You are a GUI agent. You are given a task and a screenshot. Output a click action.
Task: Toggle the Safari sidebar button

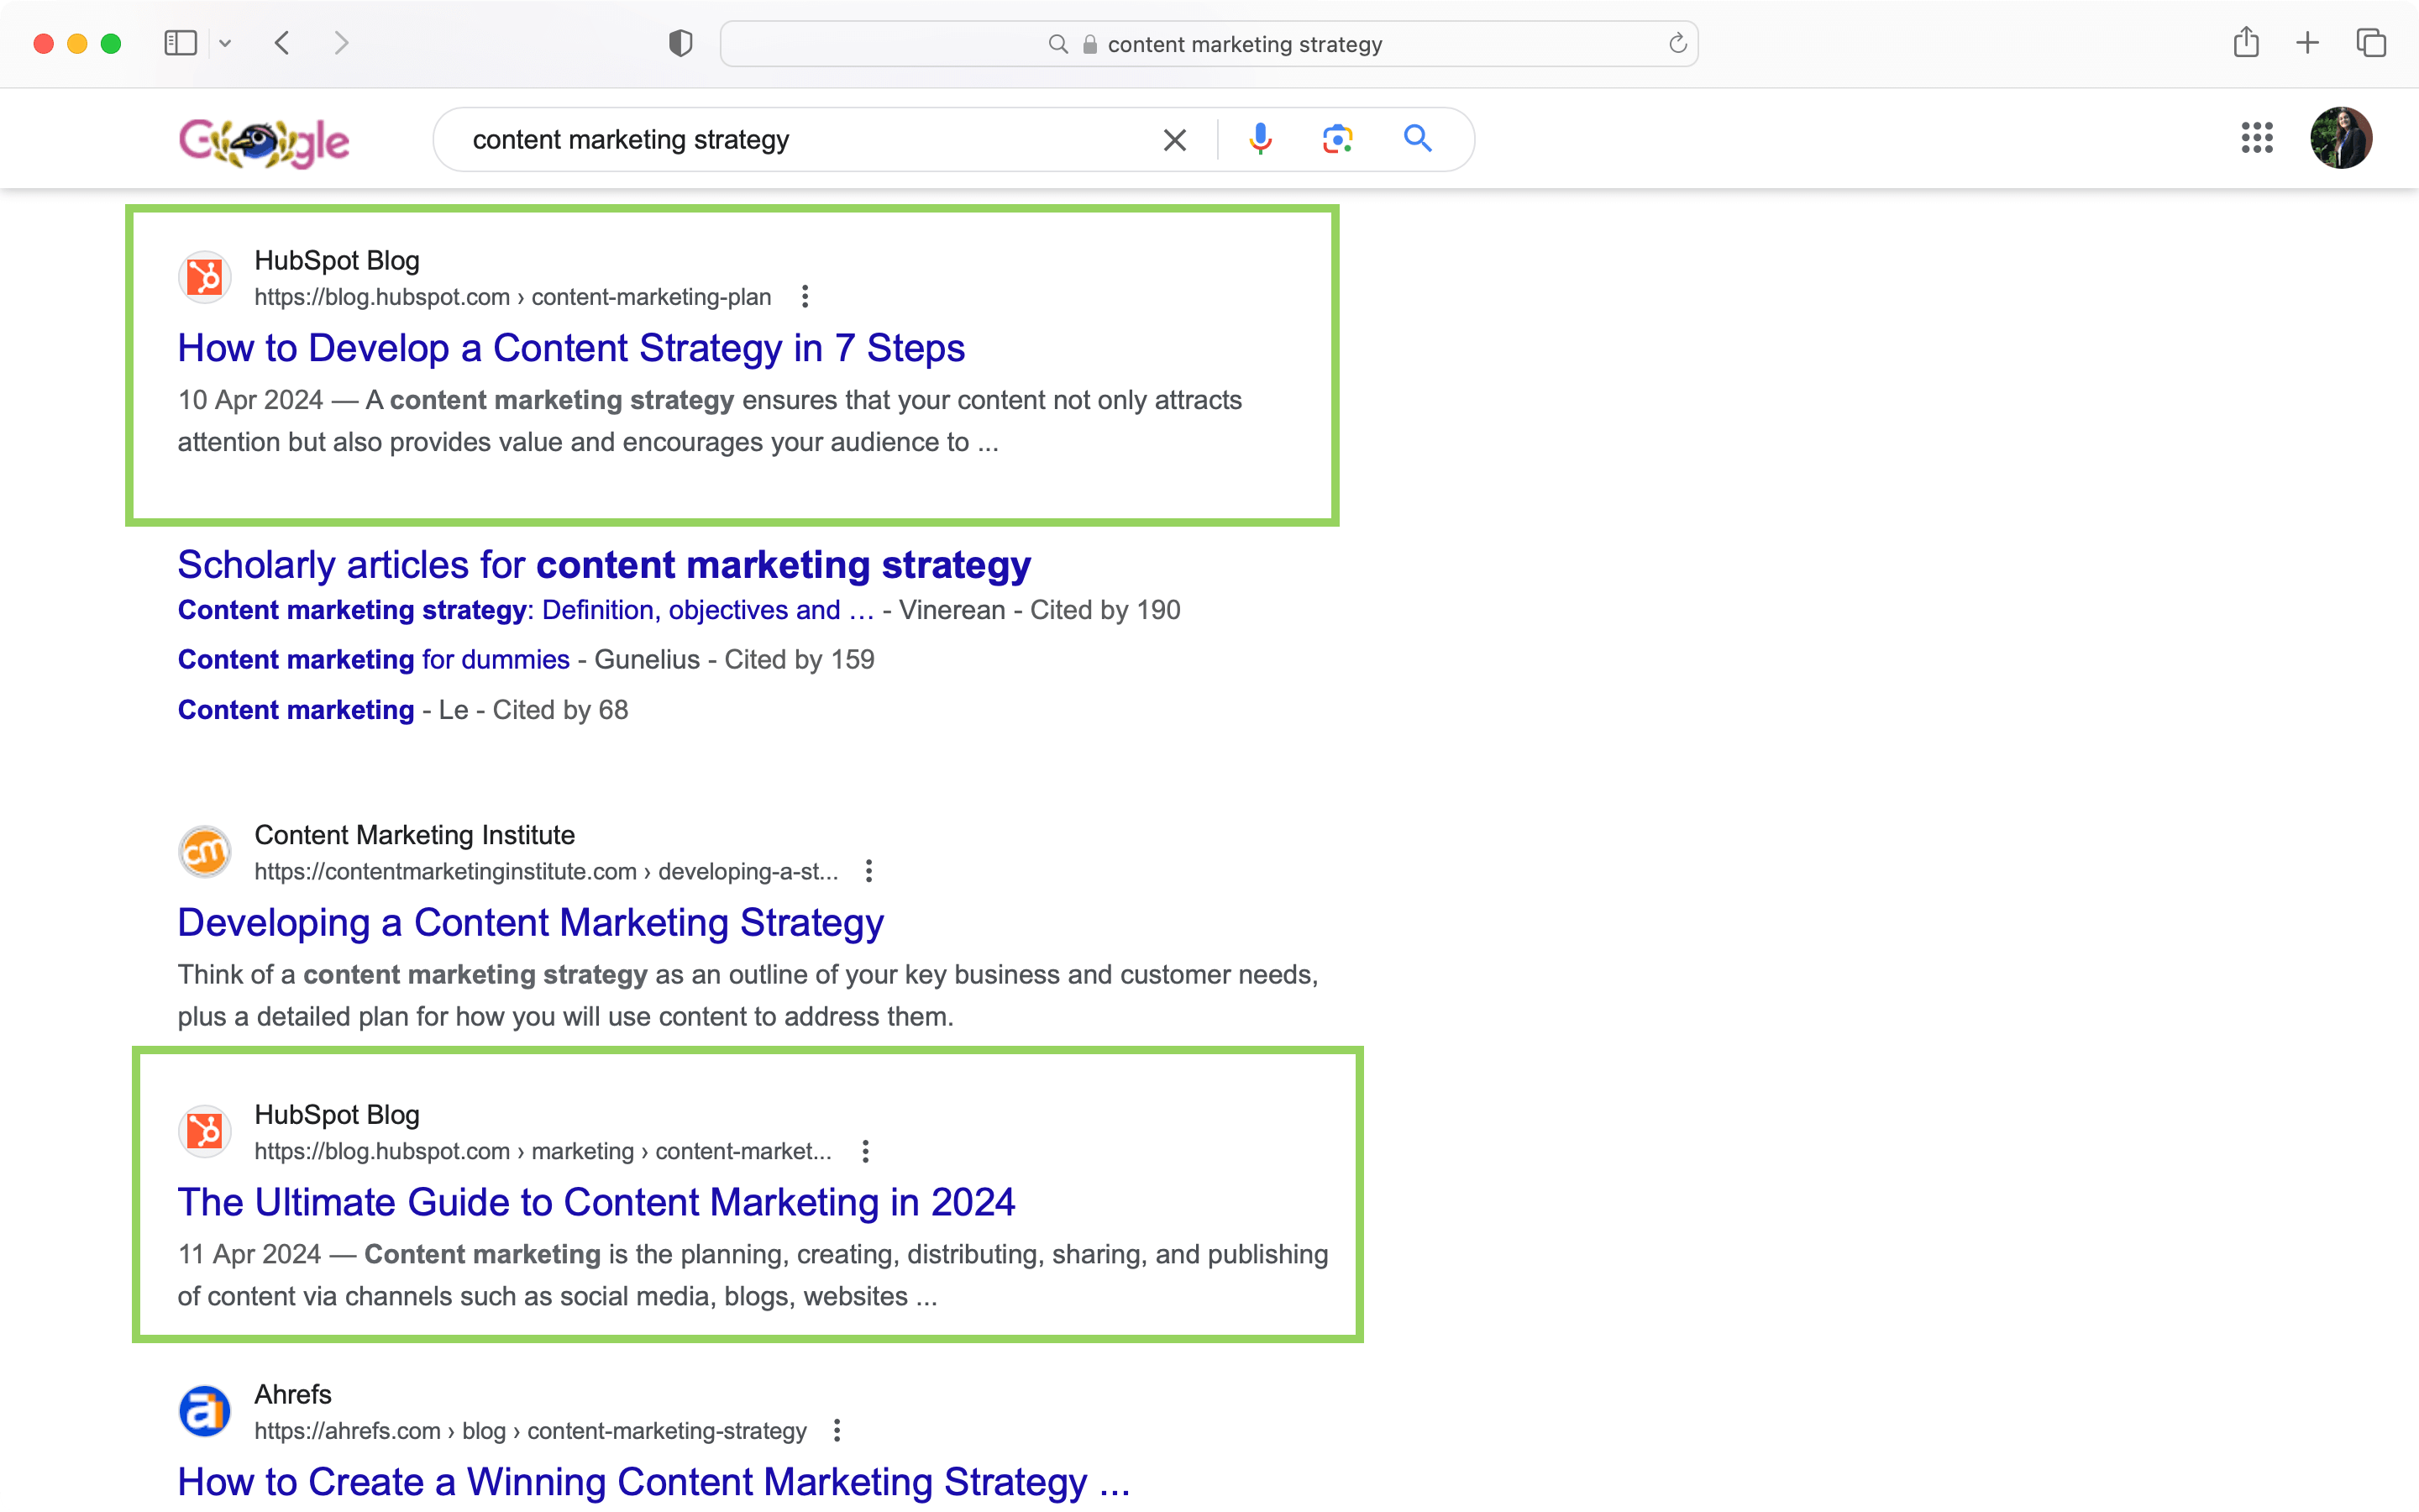coord(180,43)
